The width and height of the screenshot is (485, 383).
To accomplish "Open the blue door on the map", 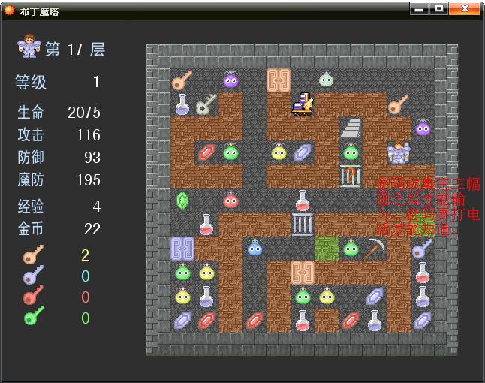I will (x=182, y=249).
